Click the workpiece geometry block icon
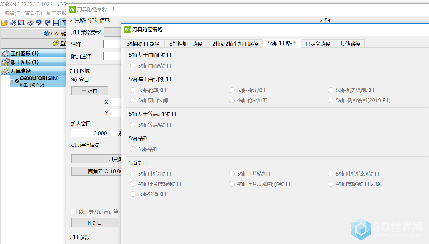 pos(6,53)
